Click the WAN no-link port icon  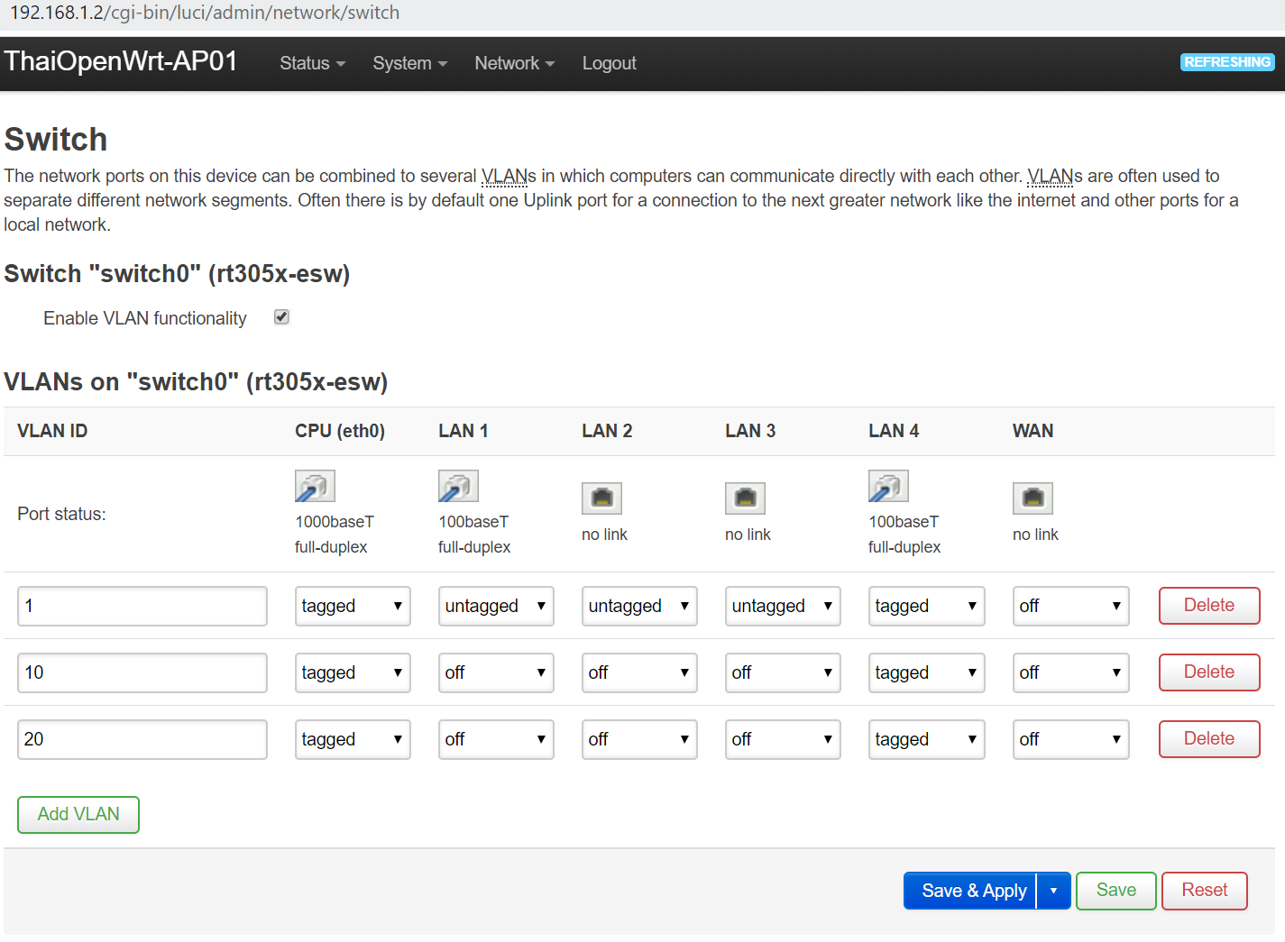pyautogui.click(x=1033, y=498)
